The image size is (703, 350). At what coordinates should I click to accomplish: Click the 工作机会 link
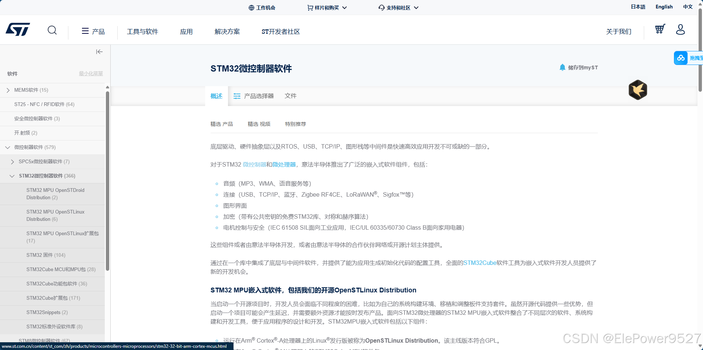[x=266, y=8]
